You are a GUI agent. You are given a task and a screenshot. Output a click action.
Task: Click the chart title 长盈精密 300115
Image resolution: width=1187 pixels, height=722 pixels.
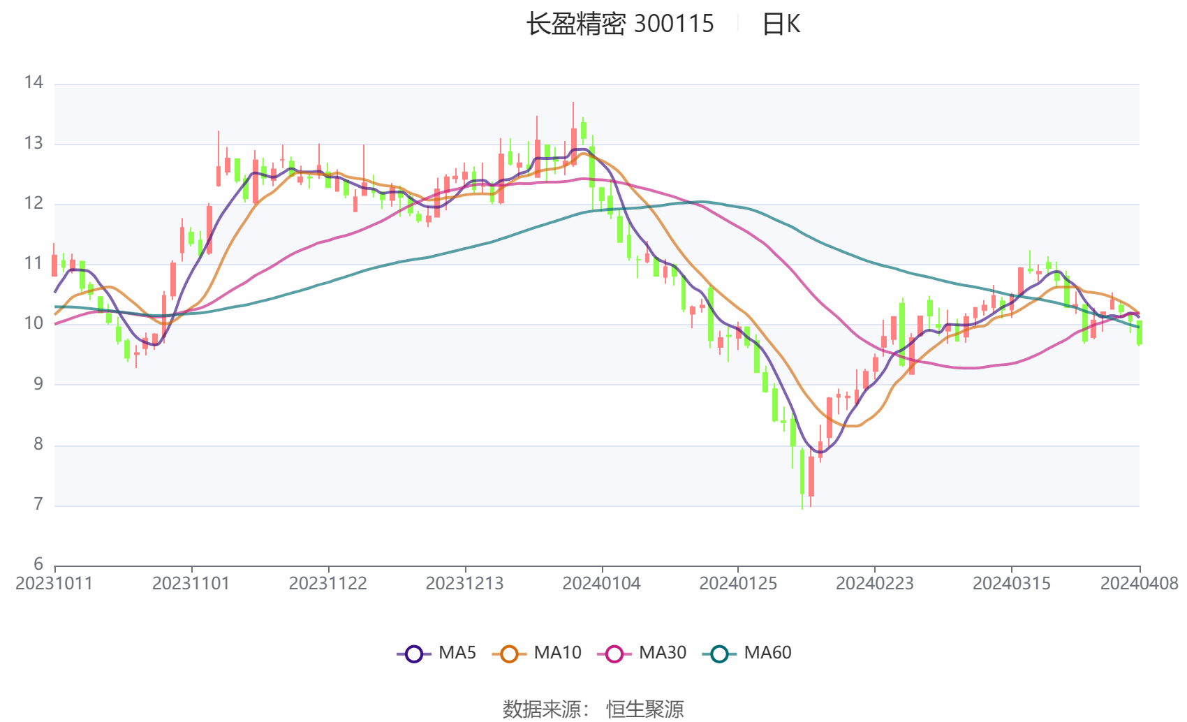[x=620, y=24]
